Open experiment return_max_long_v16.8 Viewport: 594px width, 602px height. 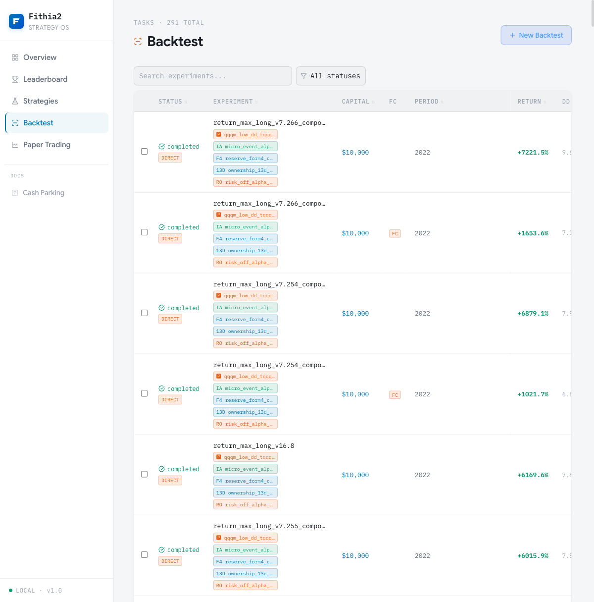click(x=254, y=446)
